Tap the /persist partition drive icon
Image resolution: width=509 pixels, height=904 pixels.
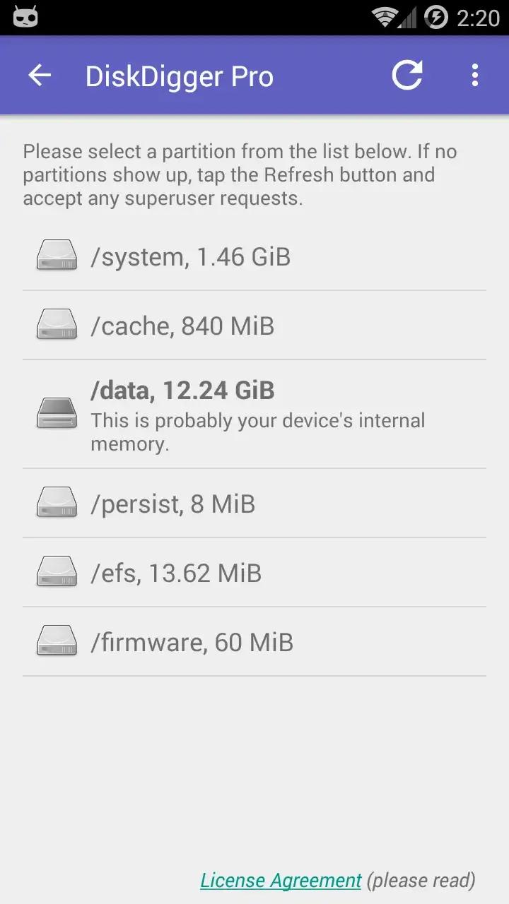[57, 503]
